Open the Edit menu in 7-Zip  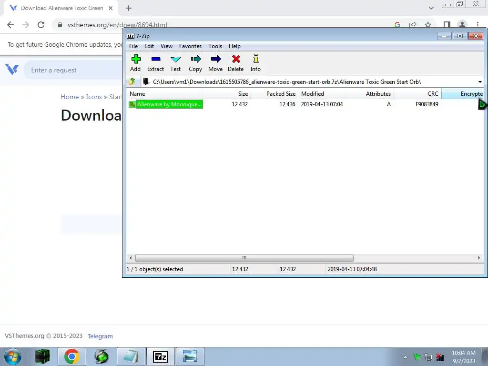(x=149, y=46)
